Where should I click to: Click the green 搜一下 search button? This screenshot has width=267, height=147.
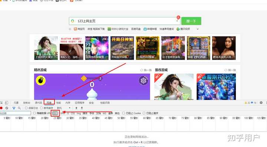coord(191,21)
